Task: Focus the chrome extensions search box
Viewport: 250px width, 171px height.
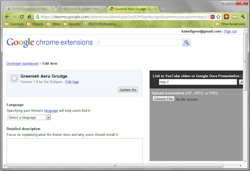Action: (140, 42)
